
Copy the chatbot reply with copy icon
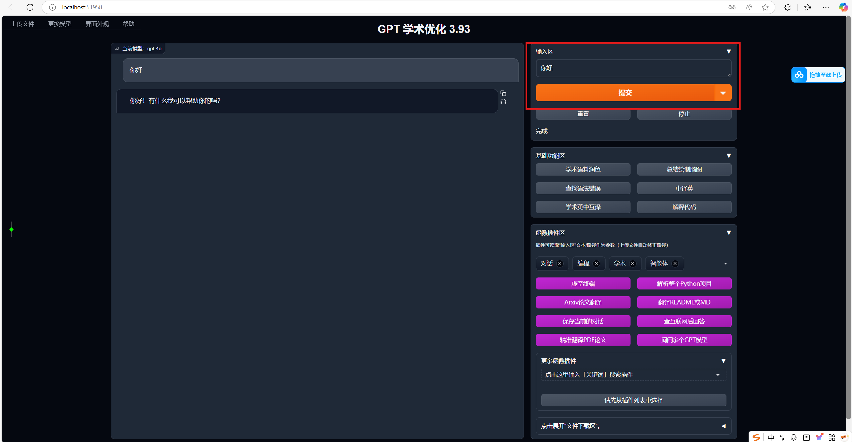click(503, 93)
